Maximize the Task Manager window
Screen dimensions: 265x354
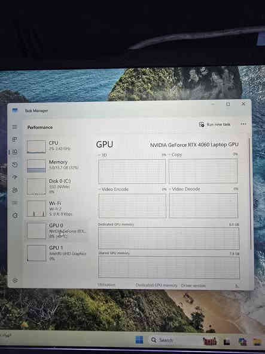point(228,104)
